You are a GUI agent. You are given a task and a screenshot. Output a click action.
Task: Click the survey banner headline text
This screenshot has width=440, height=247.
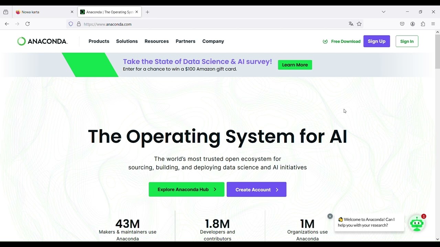(x=197, y=61)
